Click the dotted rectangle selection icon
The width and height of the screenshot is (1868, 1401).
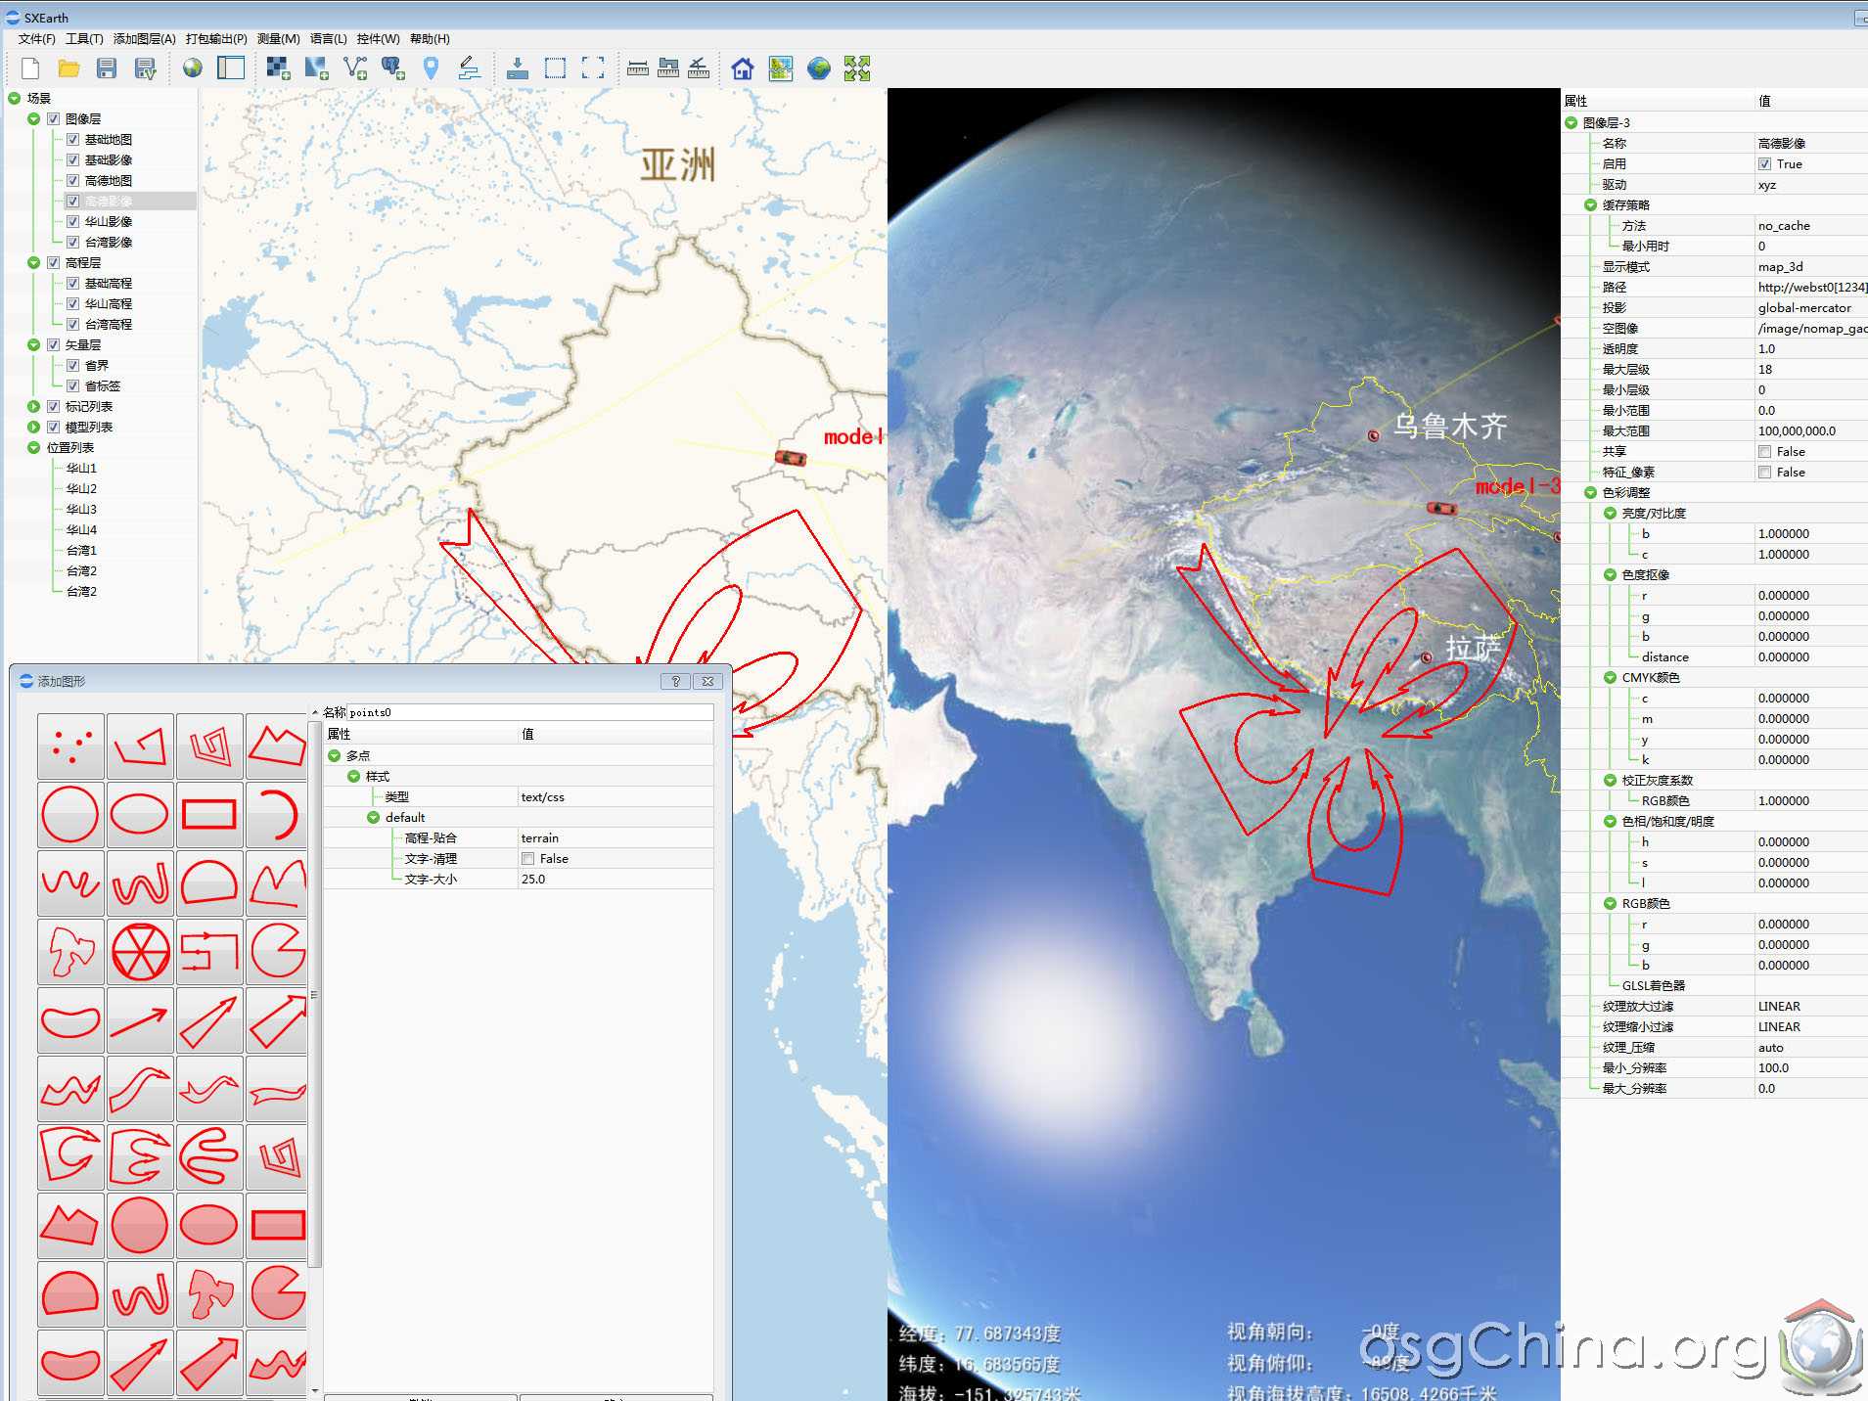tap(555, 68)
